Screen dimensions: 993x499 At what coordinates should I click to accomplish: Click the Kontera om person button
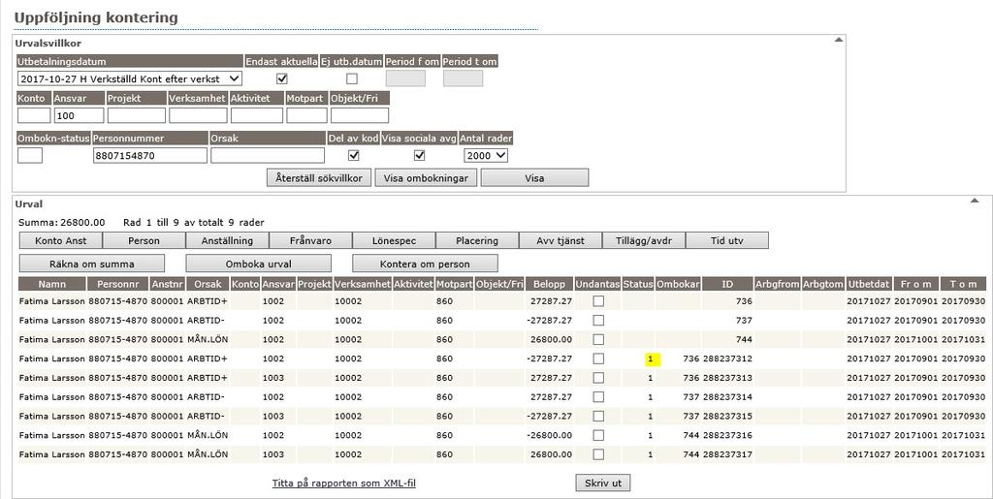coord(425,264)
